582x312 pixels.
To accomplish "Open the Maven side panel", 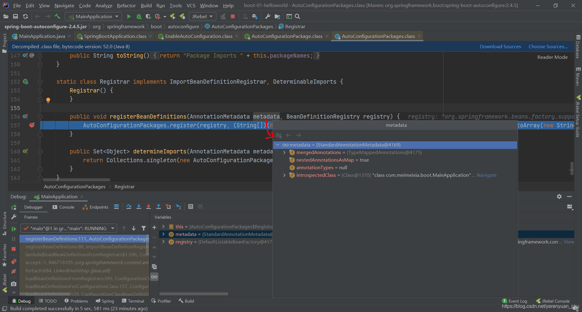I will (x=578, y=76).
